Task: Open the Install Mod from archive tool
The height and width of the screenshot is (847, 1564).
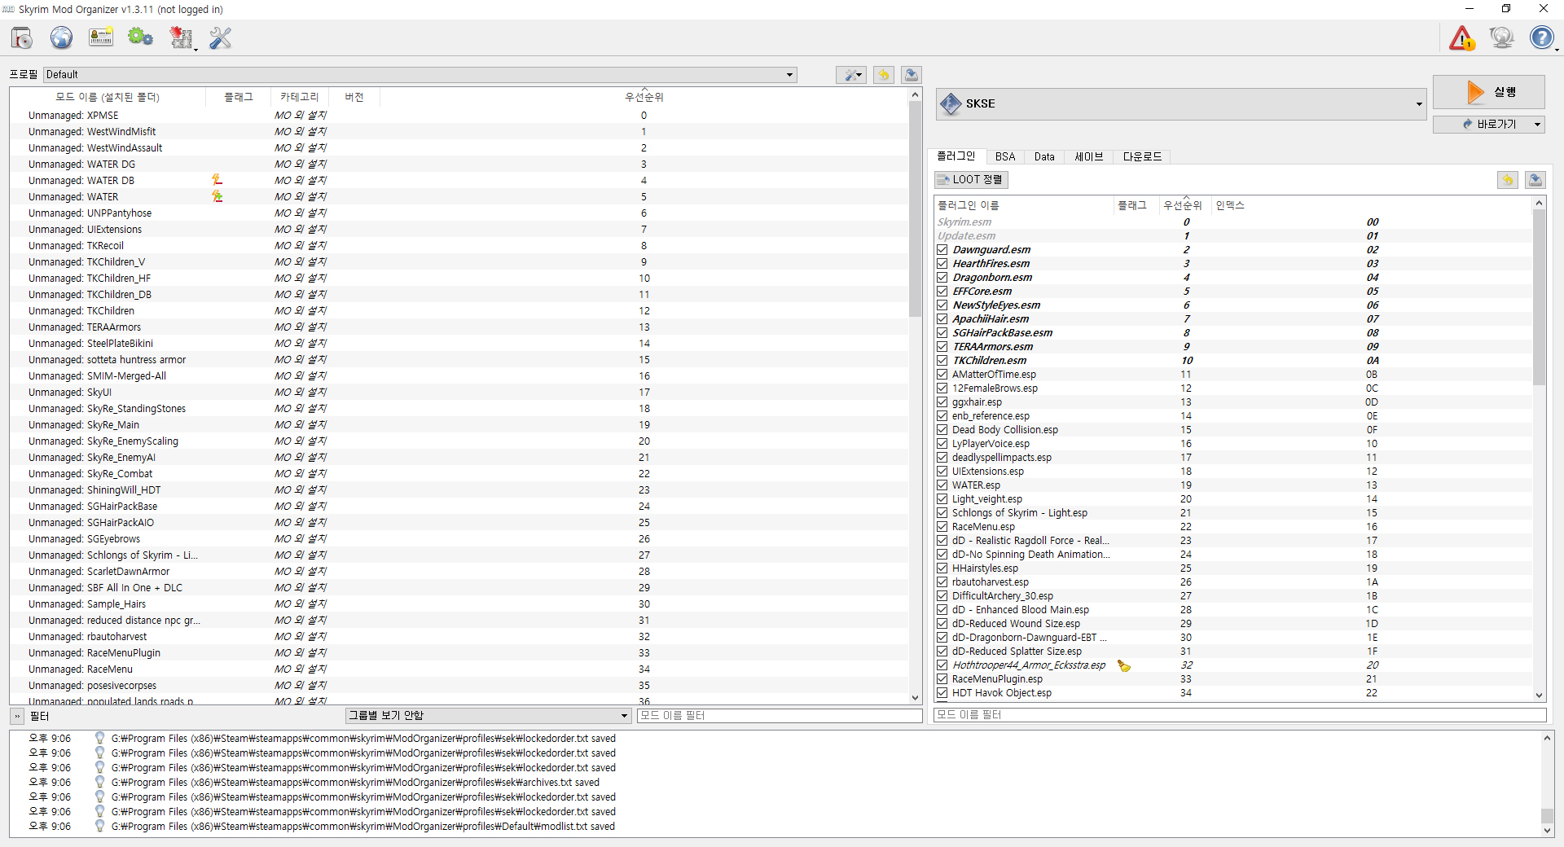Action: (22, 37)
